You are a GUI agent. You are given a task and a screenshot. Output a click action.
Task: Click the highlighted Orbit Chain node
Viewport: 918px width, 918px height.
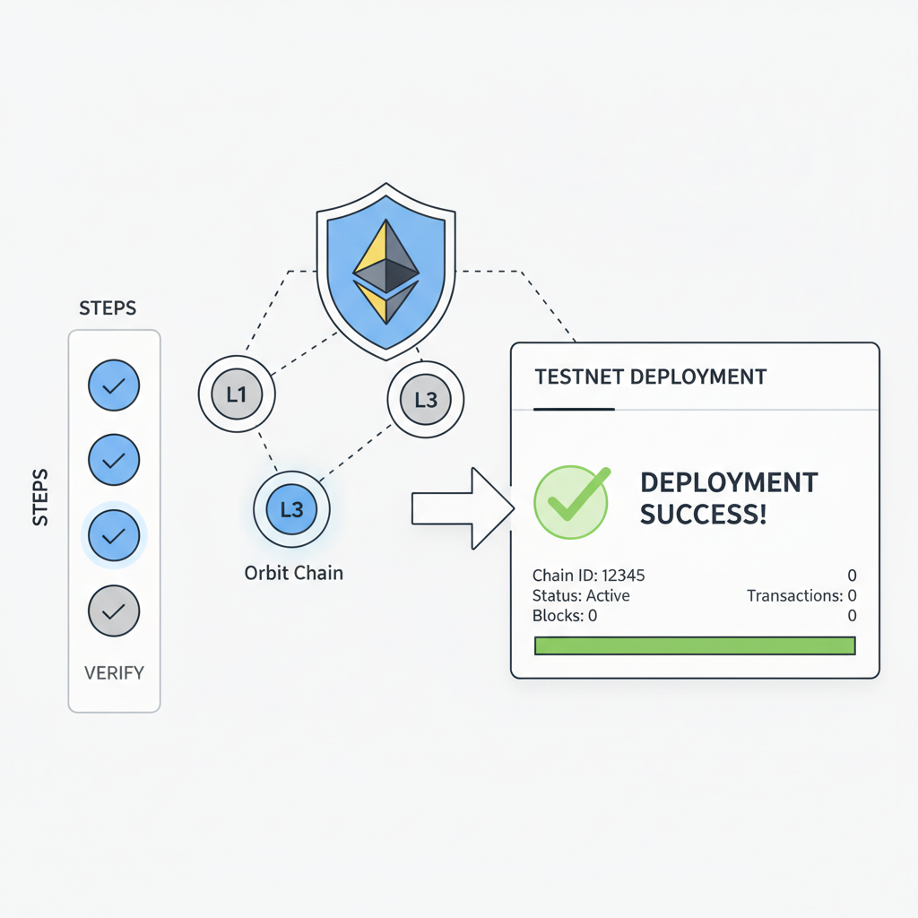pyautogui.click(x=293, y=508)
